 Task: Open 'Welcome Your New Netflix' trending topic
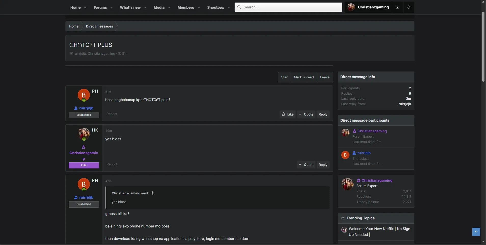click(379, 232)
